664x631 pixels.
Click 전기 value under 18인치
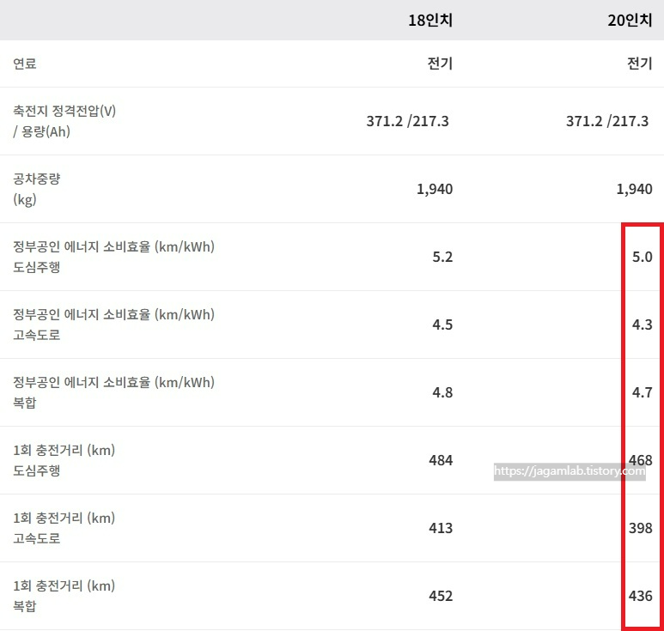click(x=440, y=64)
